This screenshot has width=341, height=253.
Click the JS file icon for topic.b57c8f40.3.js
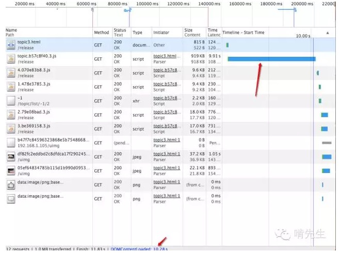[11, 59]
